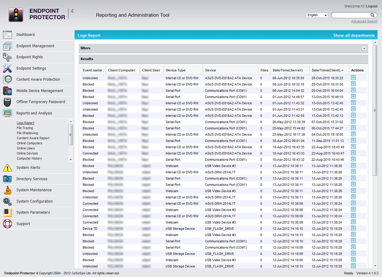Click Offline Temporary Password icon

click(x=7, y=102)
